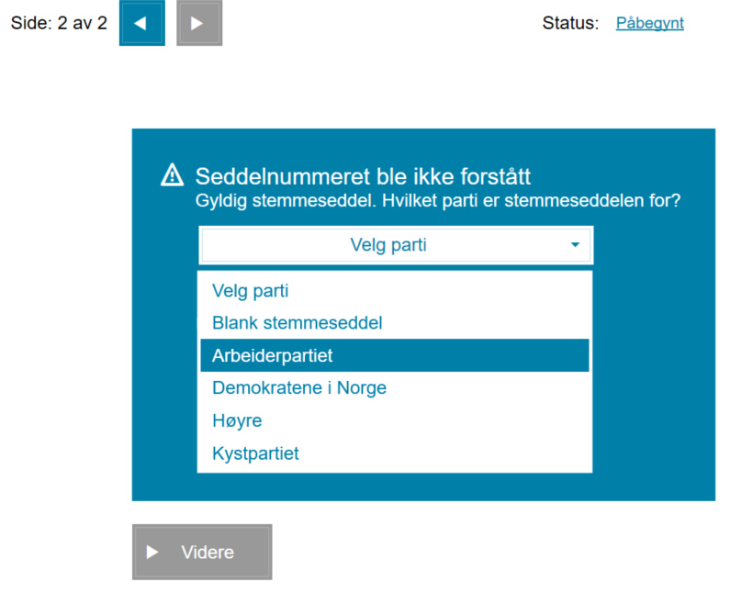Go to the previous page arrow

pyautogui.click(x=141, y=24)
